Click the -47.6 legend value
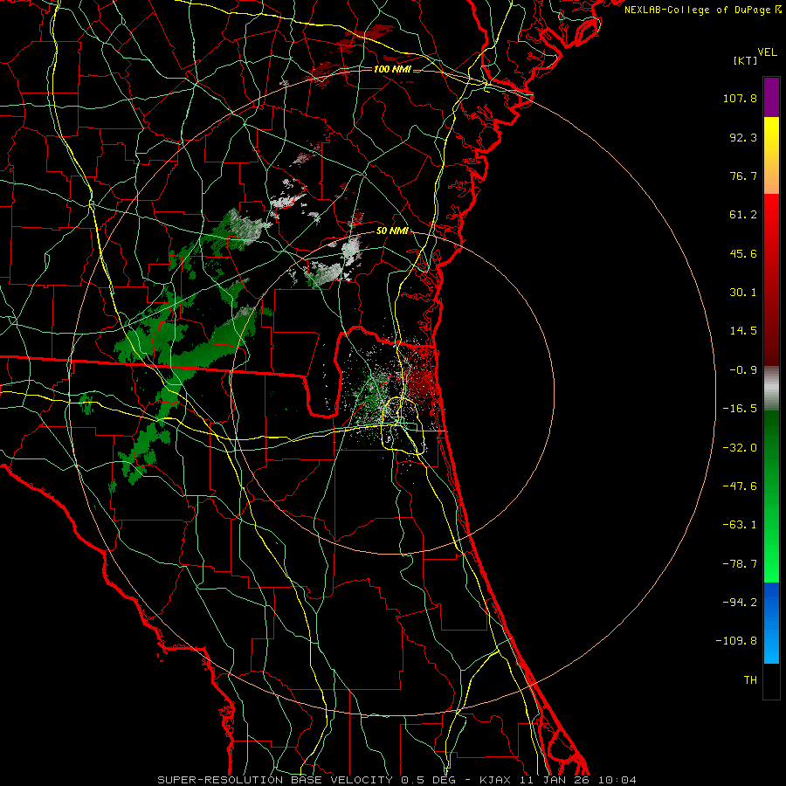Viewport: 786px width, 786px height. click(740, 486)
